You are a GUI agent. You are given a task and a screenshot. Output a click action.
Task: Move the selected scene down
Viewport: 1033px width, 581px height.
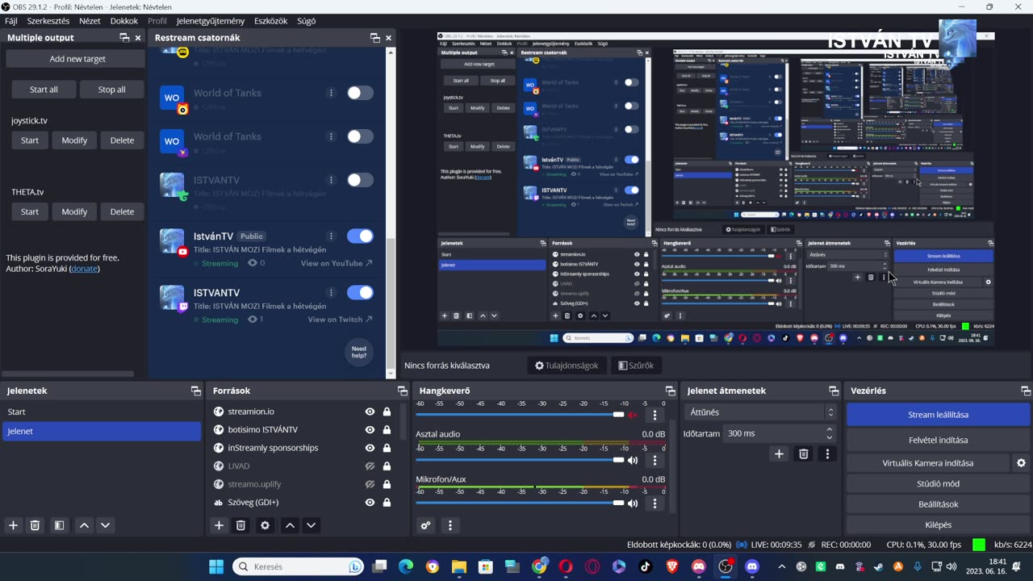pos(105,525)
